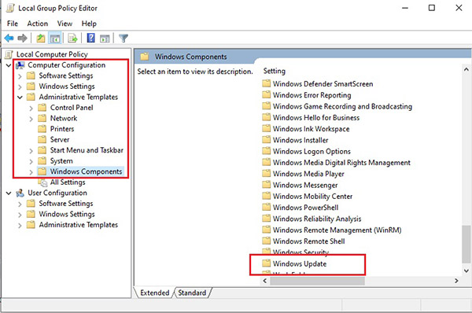
Task: Expand Software Settings under User Configuration
Action: click(20, 204)
